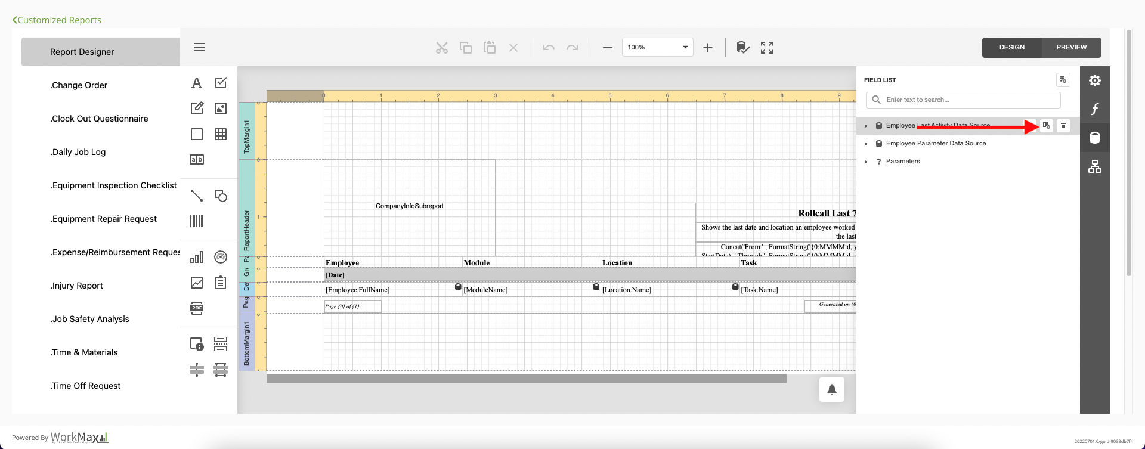The image size is (1145, 449).
Task: Select the Barcode control tool
Action: [197, 221]
